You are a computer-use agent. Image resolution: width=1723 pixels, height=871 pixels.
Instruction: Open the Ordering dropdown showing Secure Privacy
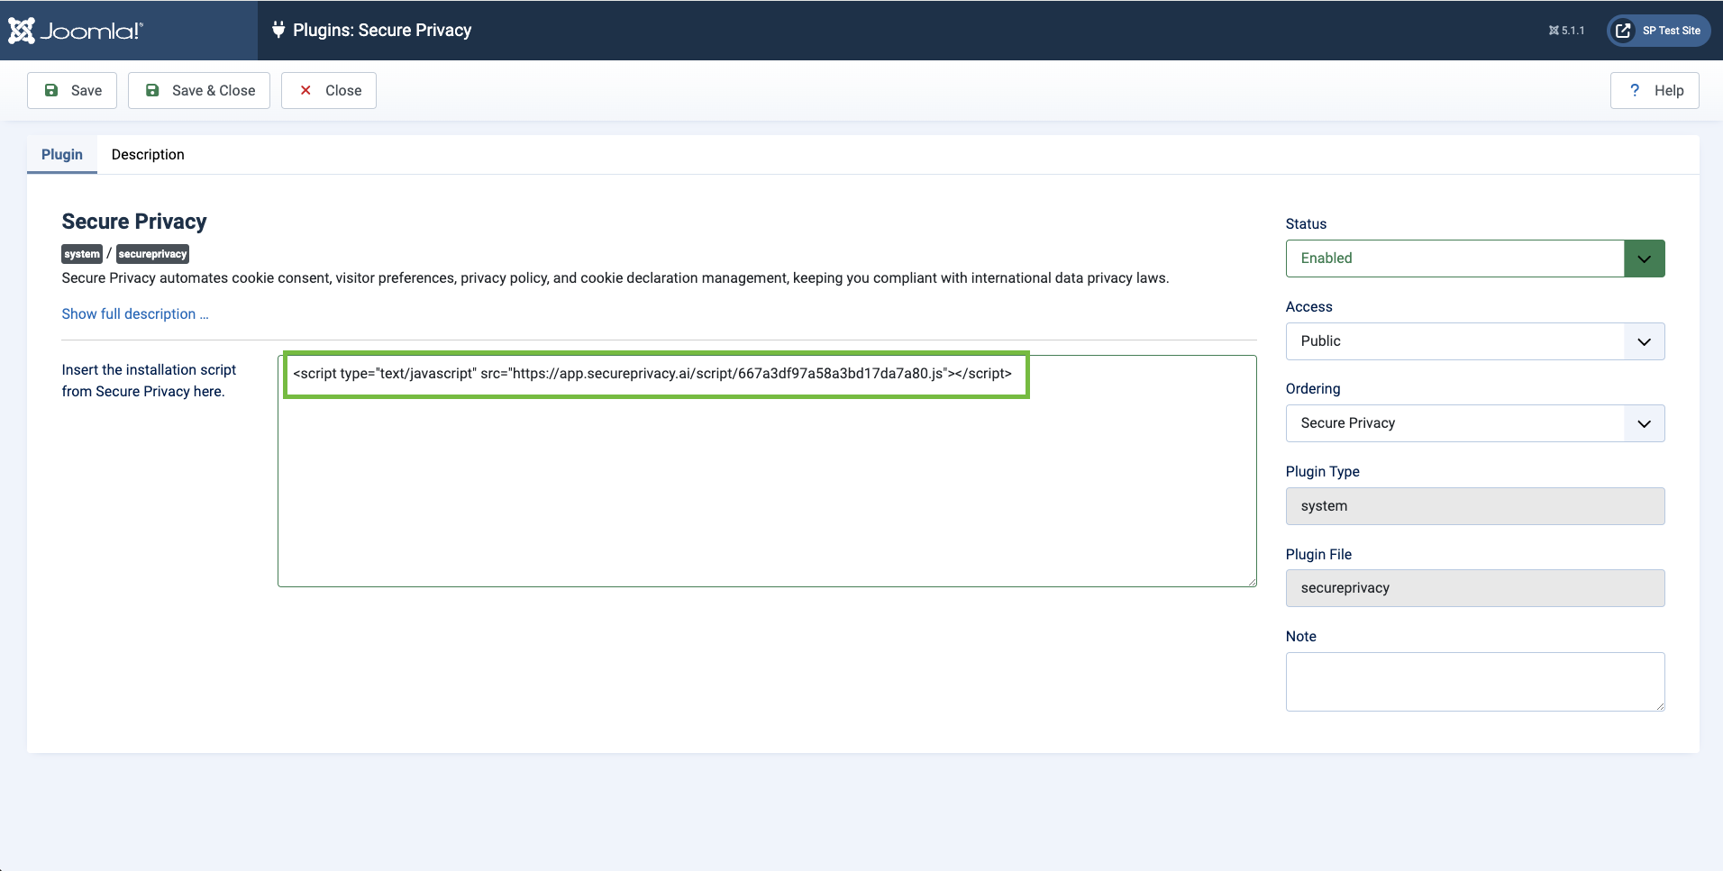click(x=1474, y=423)
